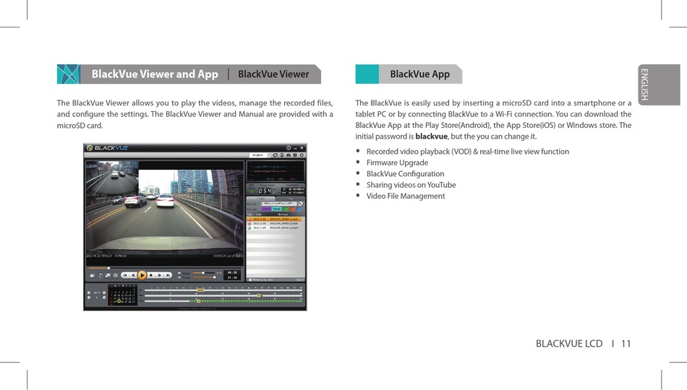687x390 pixels.
Task: Click the file path input field
Action: click(279, 204)
